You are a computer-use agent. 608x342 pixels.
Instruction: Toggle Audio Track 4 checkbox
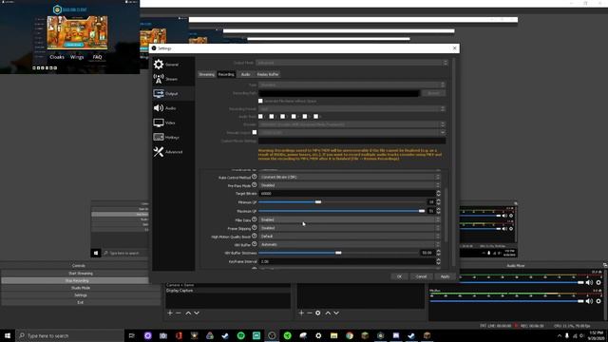294,116
